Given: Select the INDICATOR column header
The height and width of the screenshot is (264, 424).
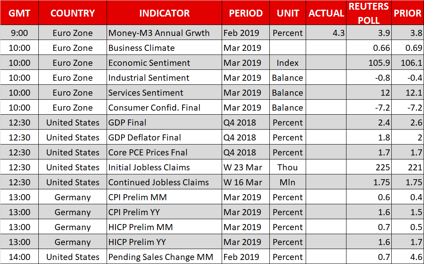Looking at the screenshot, I should point(164,13).
